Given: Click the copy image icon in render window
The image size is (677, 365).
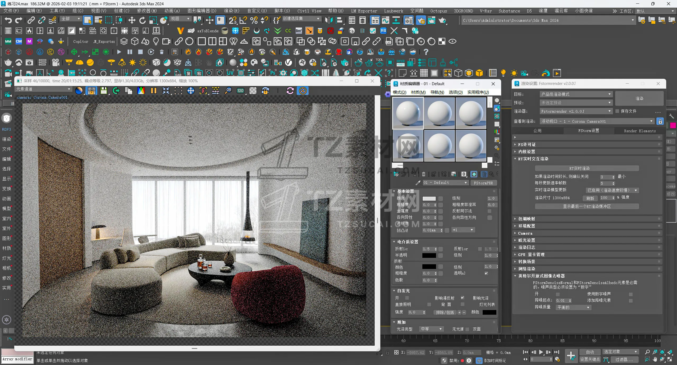Looking at the screenshot, I should (129, 91).
